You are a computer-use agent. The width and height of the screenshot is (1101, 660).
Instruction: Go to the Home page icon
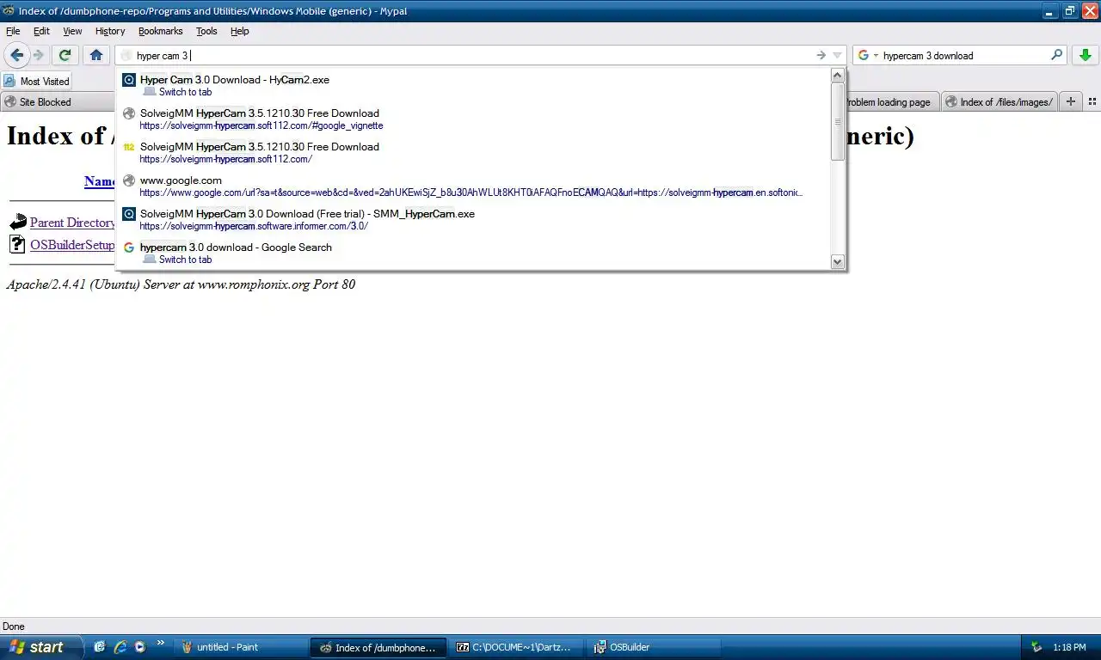pyautogui.click(x=96, y=55)
